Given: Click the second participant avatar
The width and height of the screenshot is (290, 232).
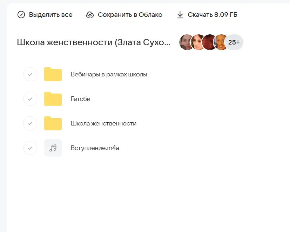Looking at the screenshot, I should 198,42.
